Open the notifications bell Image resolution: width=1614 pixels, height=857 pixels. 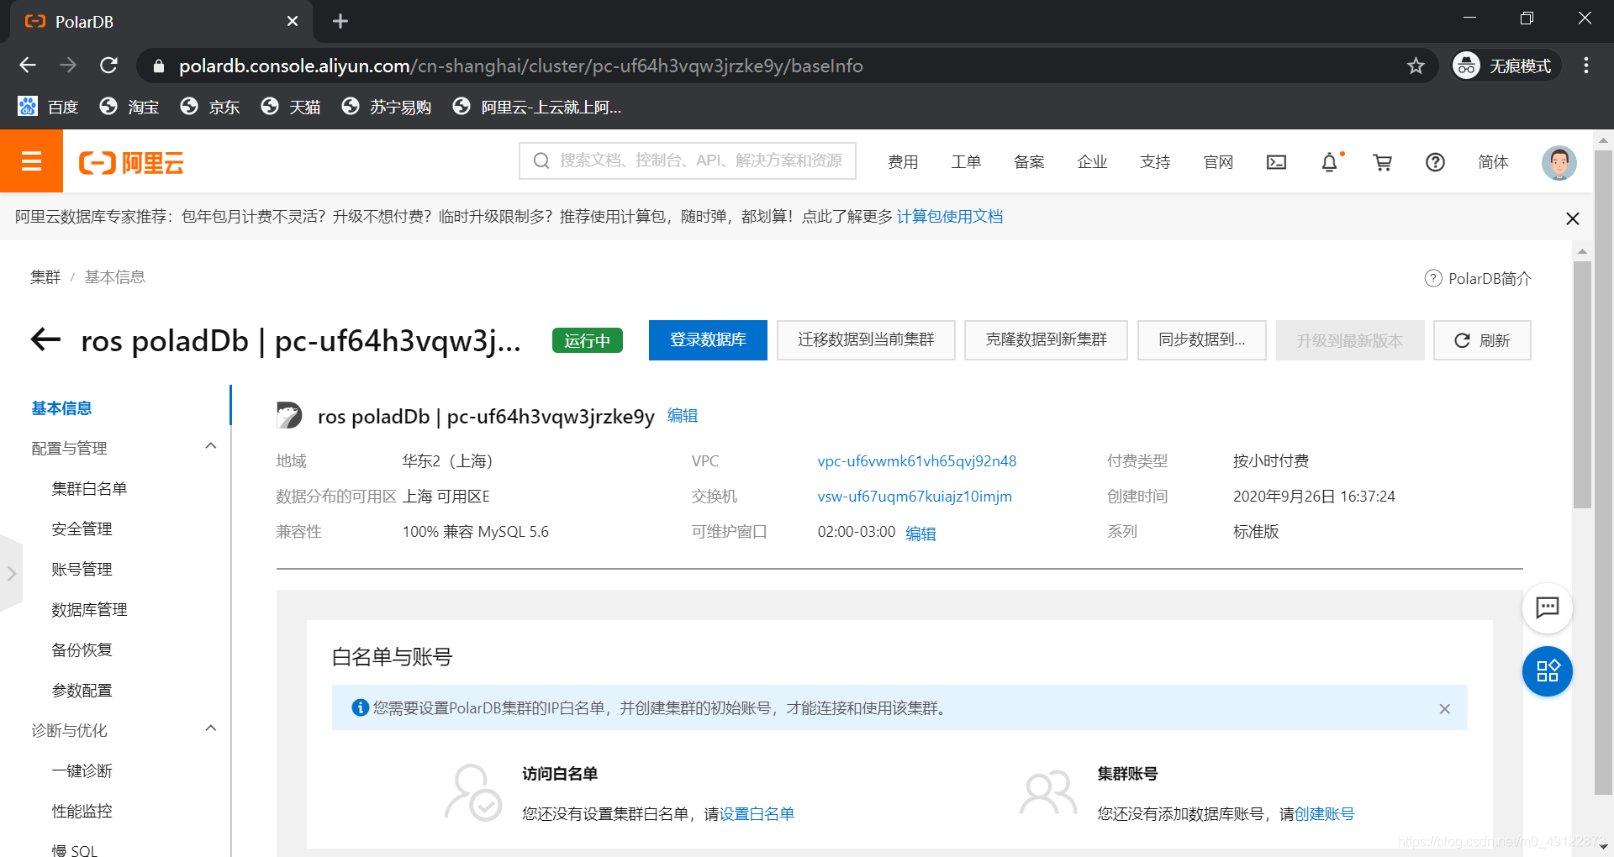[x=1329, y=162]
